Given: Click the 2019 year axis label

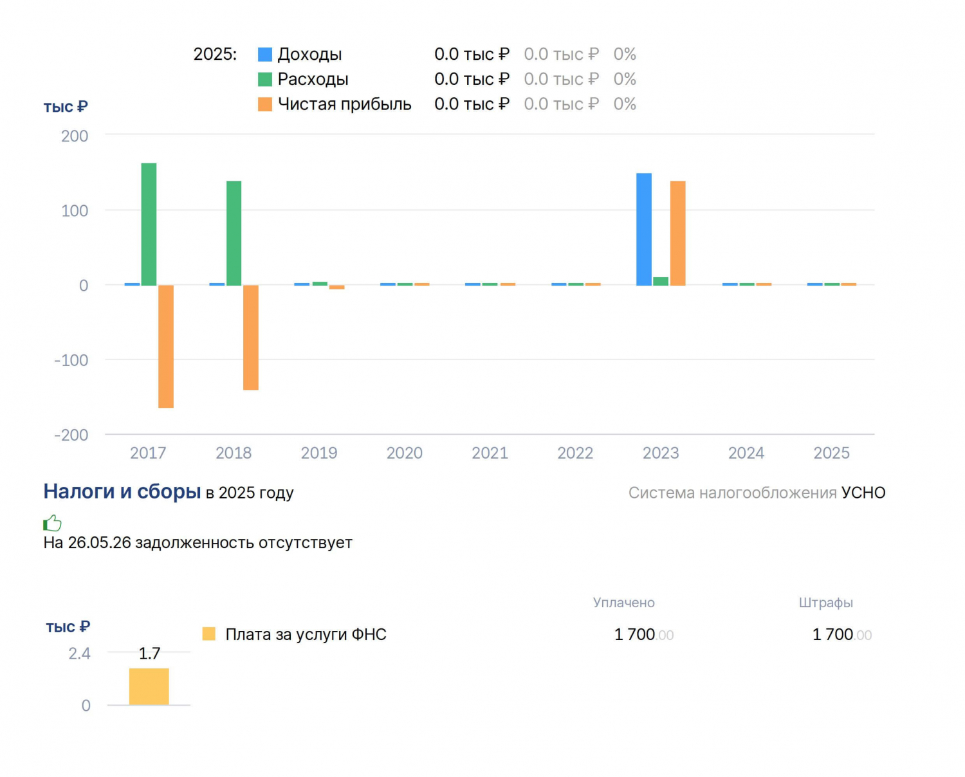Looking at the screenshot, I should click(x=319, y=453).
